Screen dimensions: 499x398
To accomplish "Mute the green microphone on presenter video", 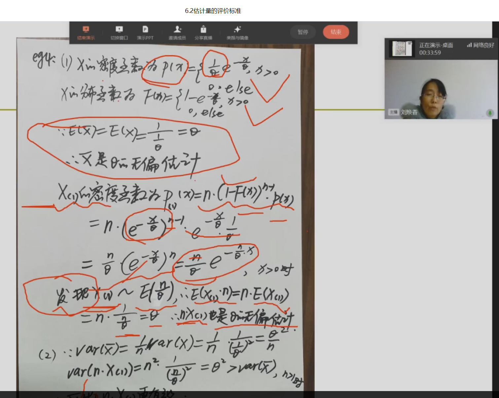I will 490,113.
